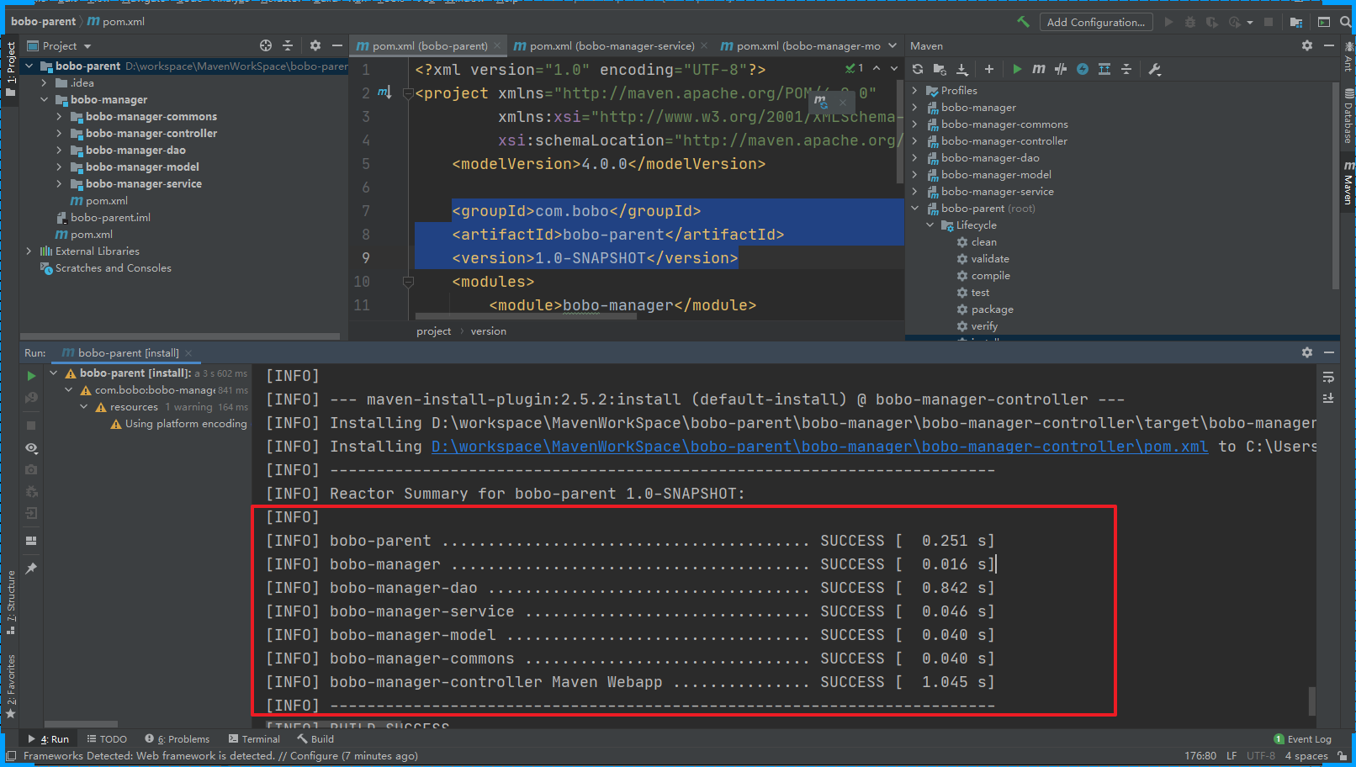Click the layout icon in Run panel sidebar
1356x767 pixels.
(31, 541)
